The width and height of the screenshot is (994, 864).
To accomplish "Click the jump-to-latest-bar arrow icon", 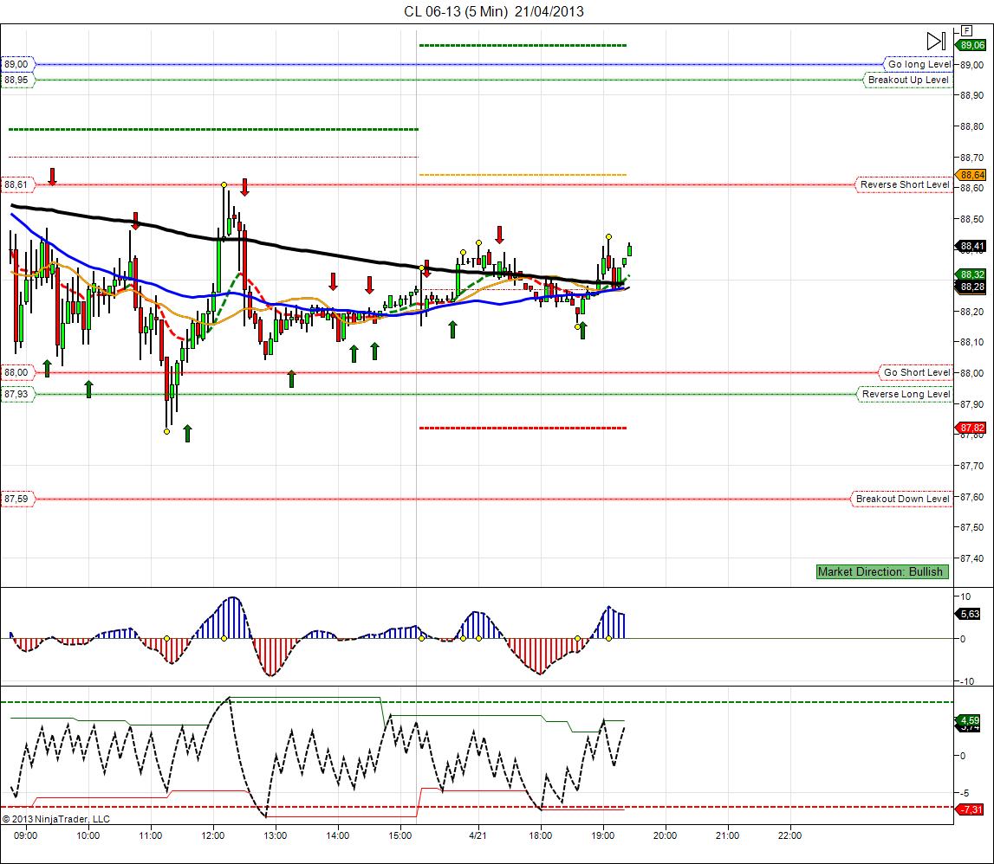I will [x=936, y=42].
